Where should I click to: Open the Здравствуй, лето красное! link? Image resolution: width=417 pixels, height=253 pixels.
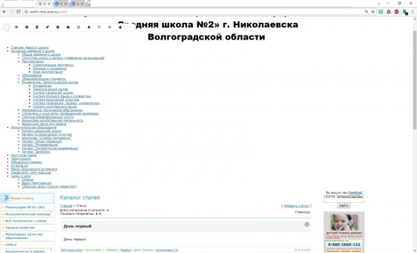[31, 172]
